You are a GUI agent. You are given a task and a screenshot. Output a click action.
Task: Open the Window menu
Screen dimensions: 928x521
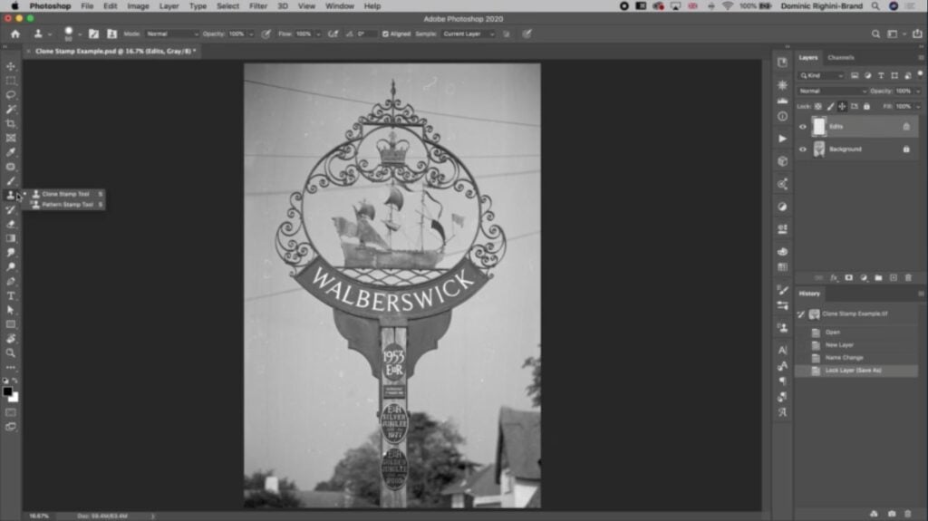340,6
